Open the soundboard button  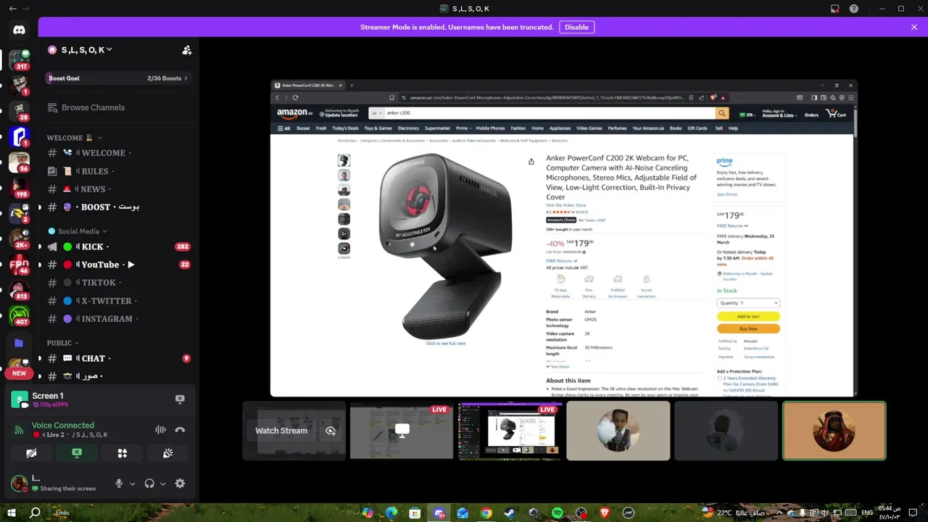click(168, 453)
